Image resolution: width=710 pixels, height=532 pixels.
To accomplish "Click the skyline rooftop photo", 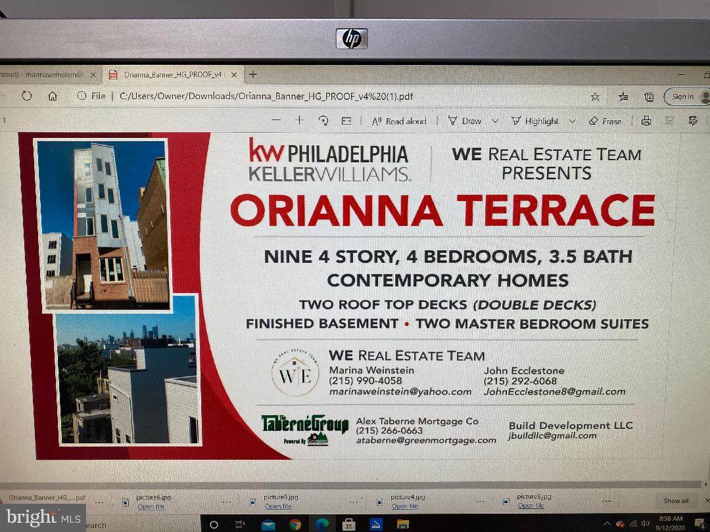I will pos(127,370).
